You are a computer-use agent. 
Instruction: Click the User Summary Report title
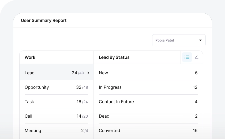coord(44,20)
